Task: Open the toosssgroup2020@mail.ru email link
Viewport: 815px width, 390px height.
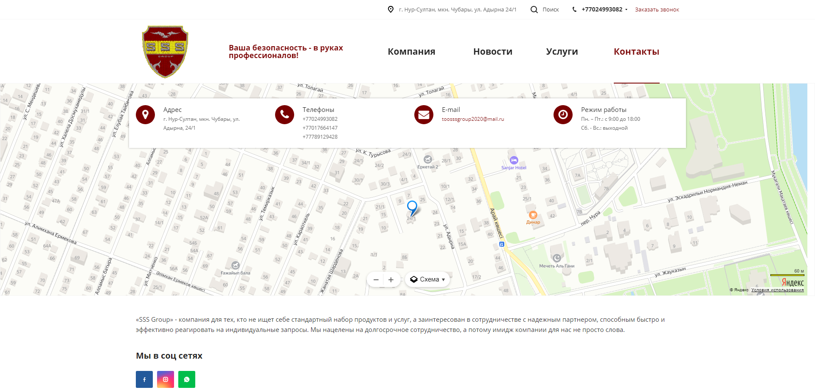Action: 473,119
